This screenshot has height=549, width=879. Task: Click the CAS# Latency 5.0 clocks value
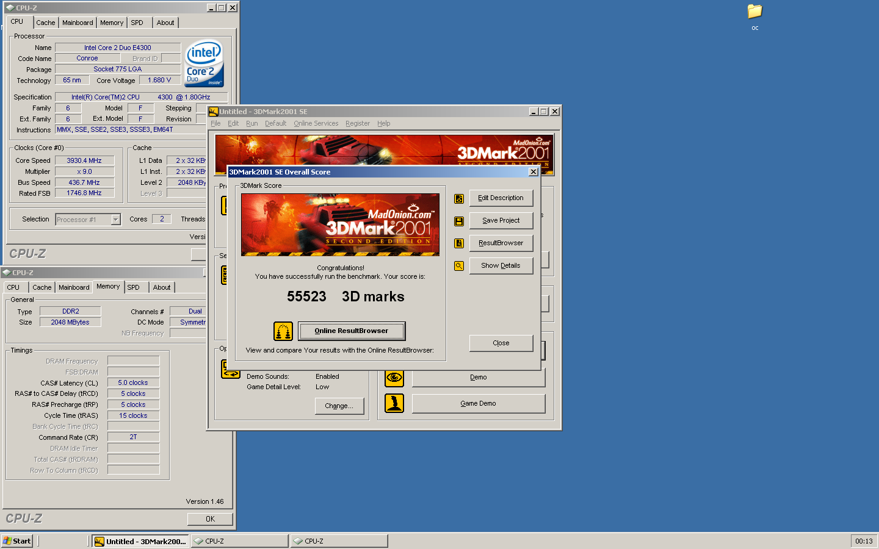133,383
